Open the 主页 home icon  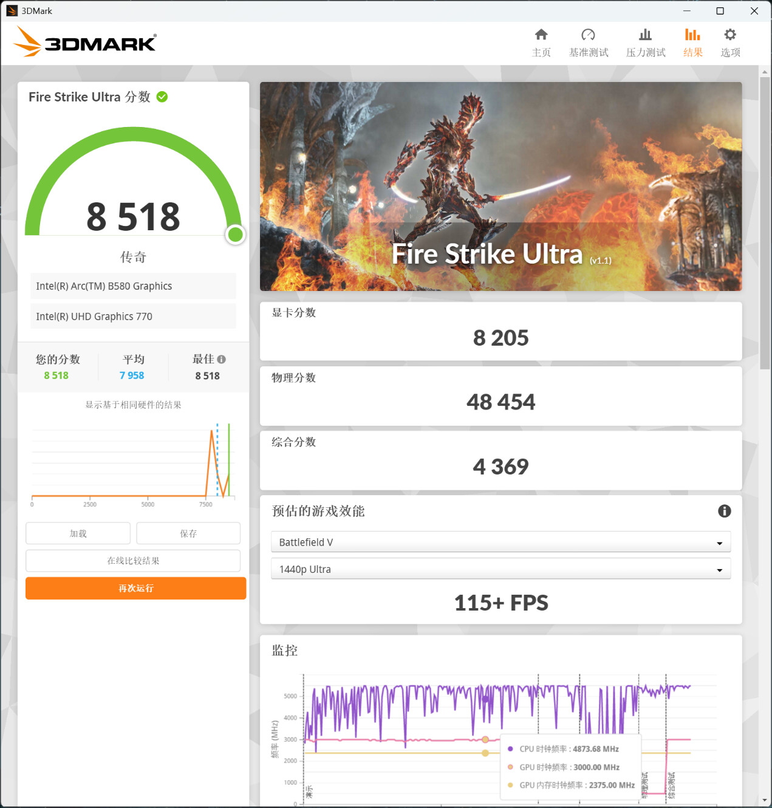click(541, 35)
